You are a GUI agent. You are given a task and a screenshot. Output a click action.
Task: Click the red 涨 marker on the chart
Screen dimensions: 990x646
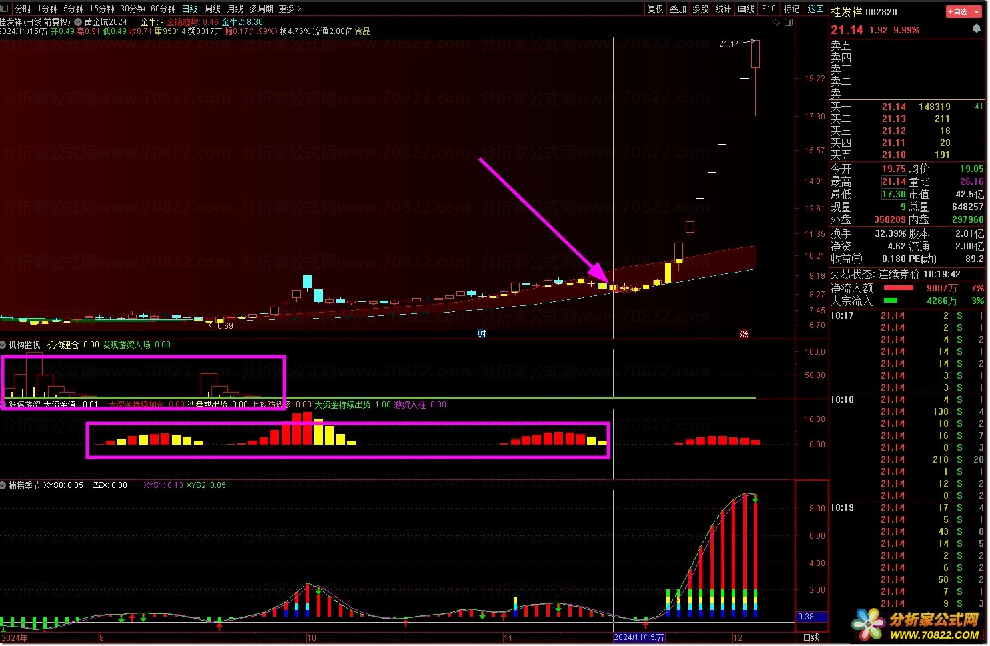(744, 334)
